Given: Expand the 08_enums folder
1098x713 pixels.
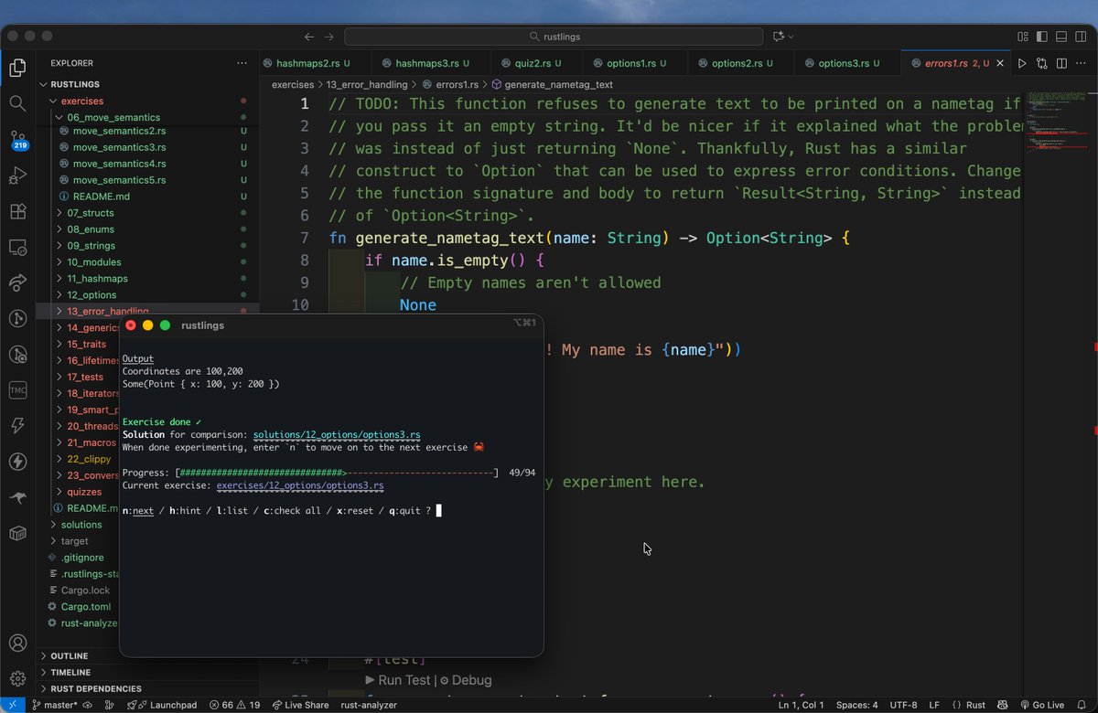Looking at the screenshot, I should tap(146, 229).
